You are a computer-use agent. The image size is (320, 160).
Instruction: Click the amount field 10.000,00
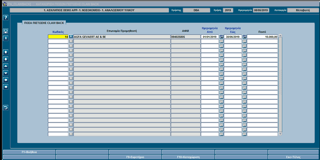[262, 37]
